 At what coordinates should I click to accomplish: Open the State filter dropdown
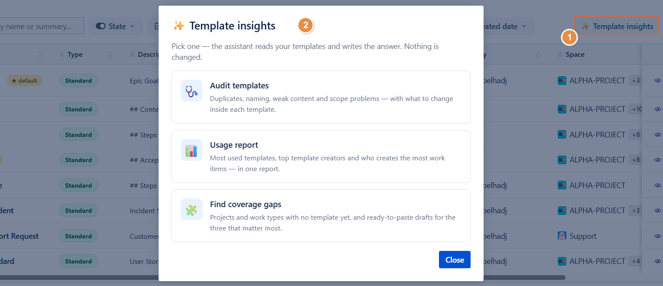(x=116, y=26)
